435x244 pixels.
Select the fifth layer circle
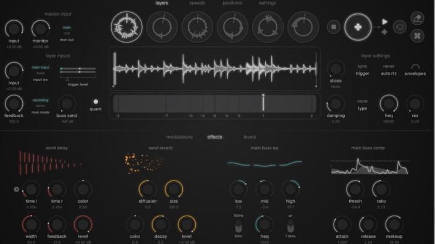268,27
